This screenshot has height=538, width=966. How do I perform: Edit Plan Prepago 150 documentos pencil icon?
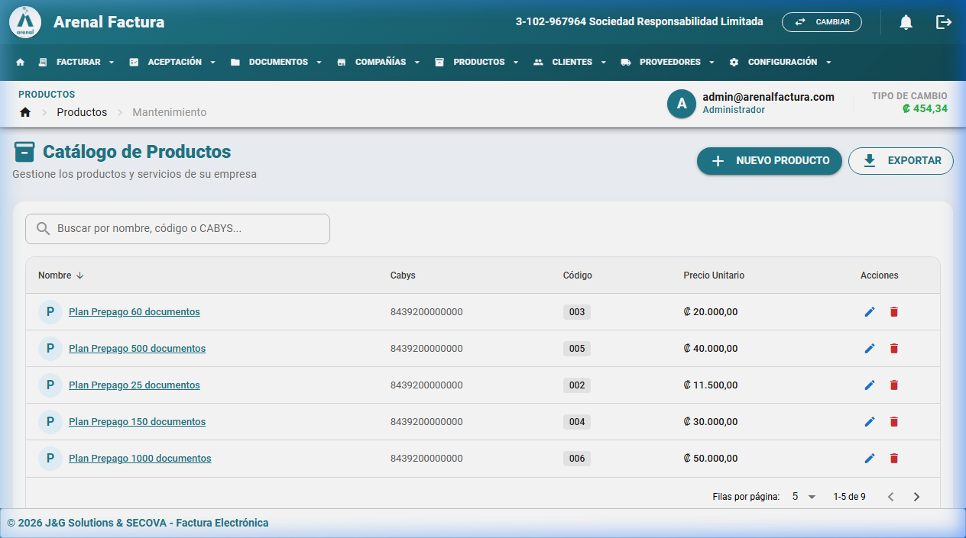click(x=869, y=422)
